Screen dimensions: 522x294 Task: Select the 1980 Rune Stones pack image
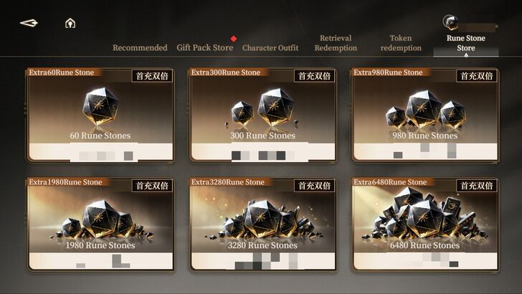(100, 219)
